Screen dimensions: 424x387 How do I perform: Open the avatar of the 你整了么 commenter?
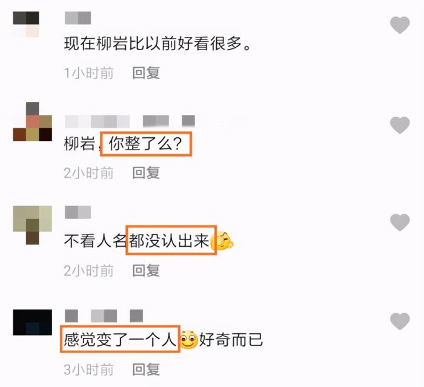click(33, 122)
